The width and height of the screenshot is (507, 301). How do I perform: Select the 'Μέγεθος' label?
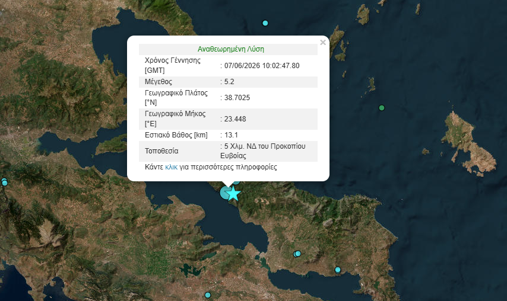click(159, 82)
